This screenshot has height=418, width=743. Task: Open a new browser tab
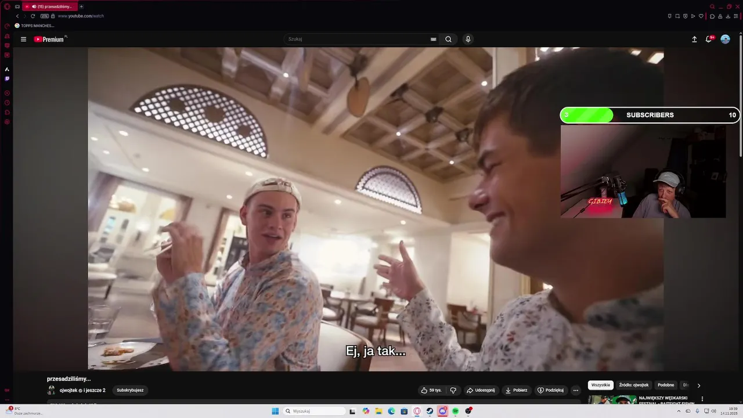81,6
